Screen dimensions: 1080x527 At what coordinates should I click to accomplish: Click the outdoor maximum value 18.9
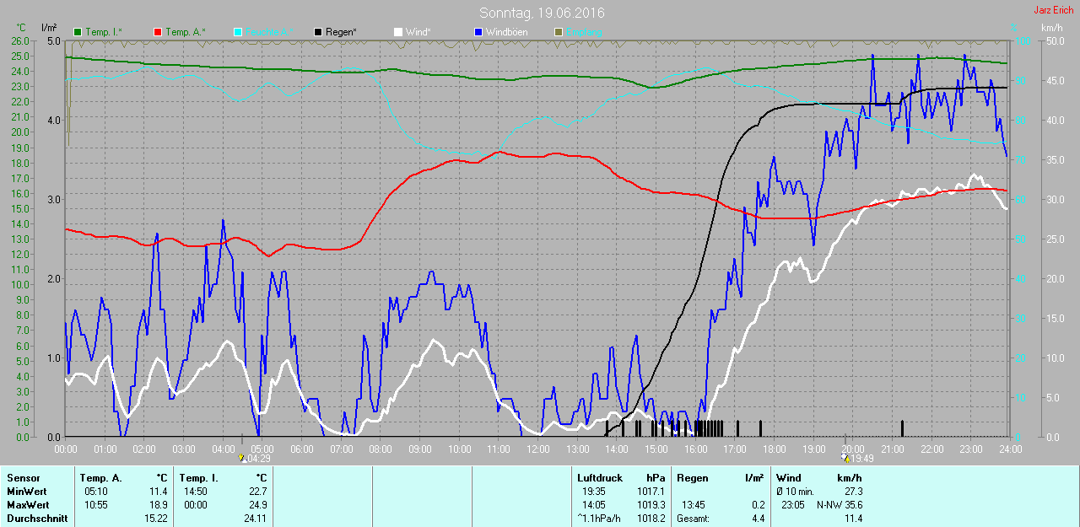pyautogui.click(x=159, y=505)
